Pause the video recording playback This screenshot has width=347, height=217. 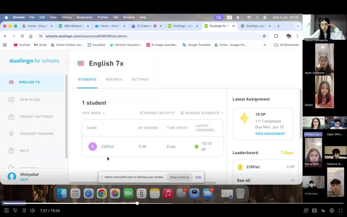tap(7, 210)
